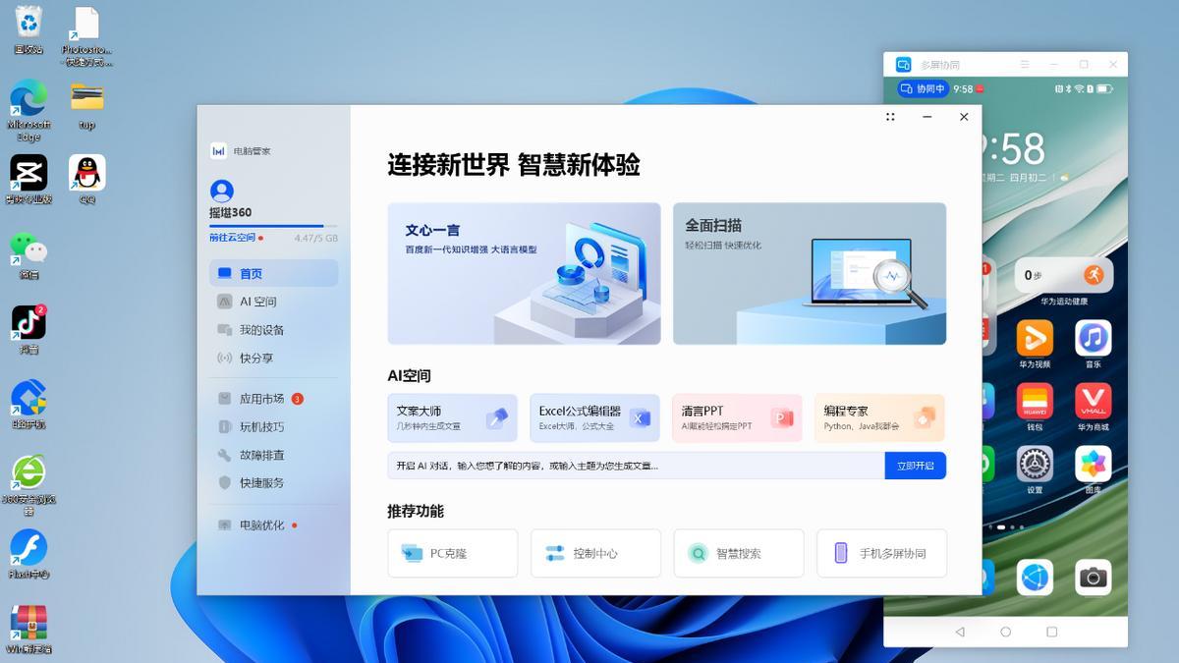This screenshot has width=1179, height=663.
Task: Open the camera app in phone dock
Action: 1093,578
